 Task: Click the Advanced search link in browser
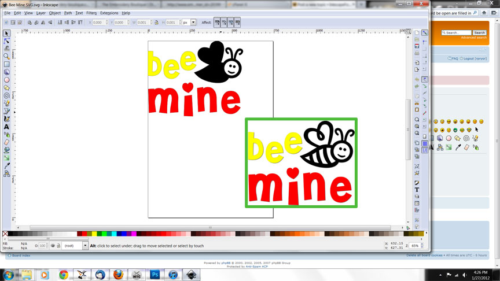(x=473, y=38)
